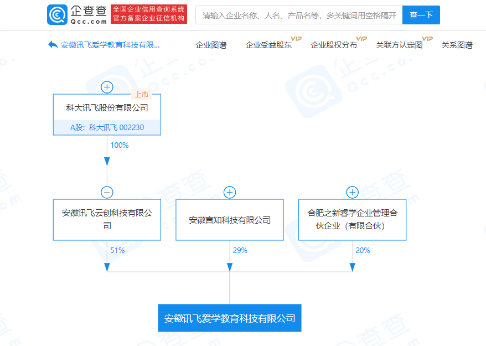Click the Qcc logo icon
Screen dimensions: 486x346
(56, 15)
